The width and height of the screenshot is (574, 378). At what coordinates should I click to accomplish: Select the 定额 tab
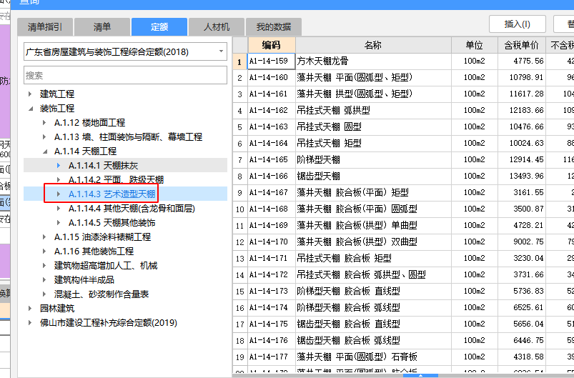(x=159, y=26)
